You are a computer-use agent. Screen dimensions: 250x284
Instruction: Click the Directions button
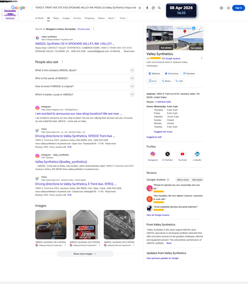[172, 73]
